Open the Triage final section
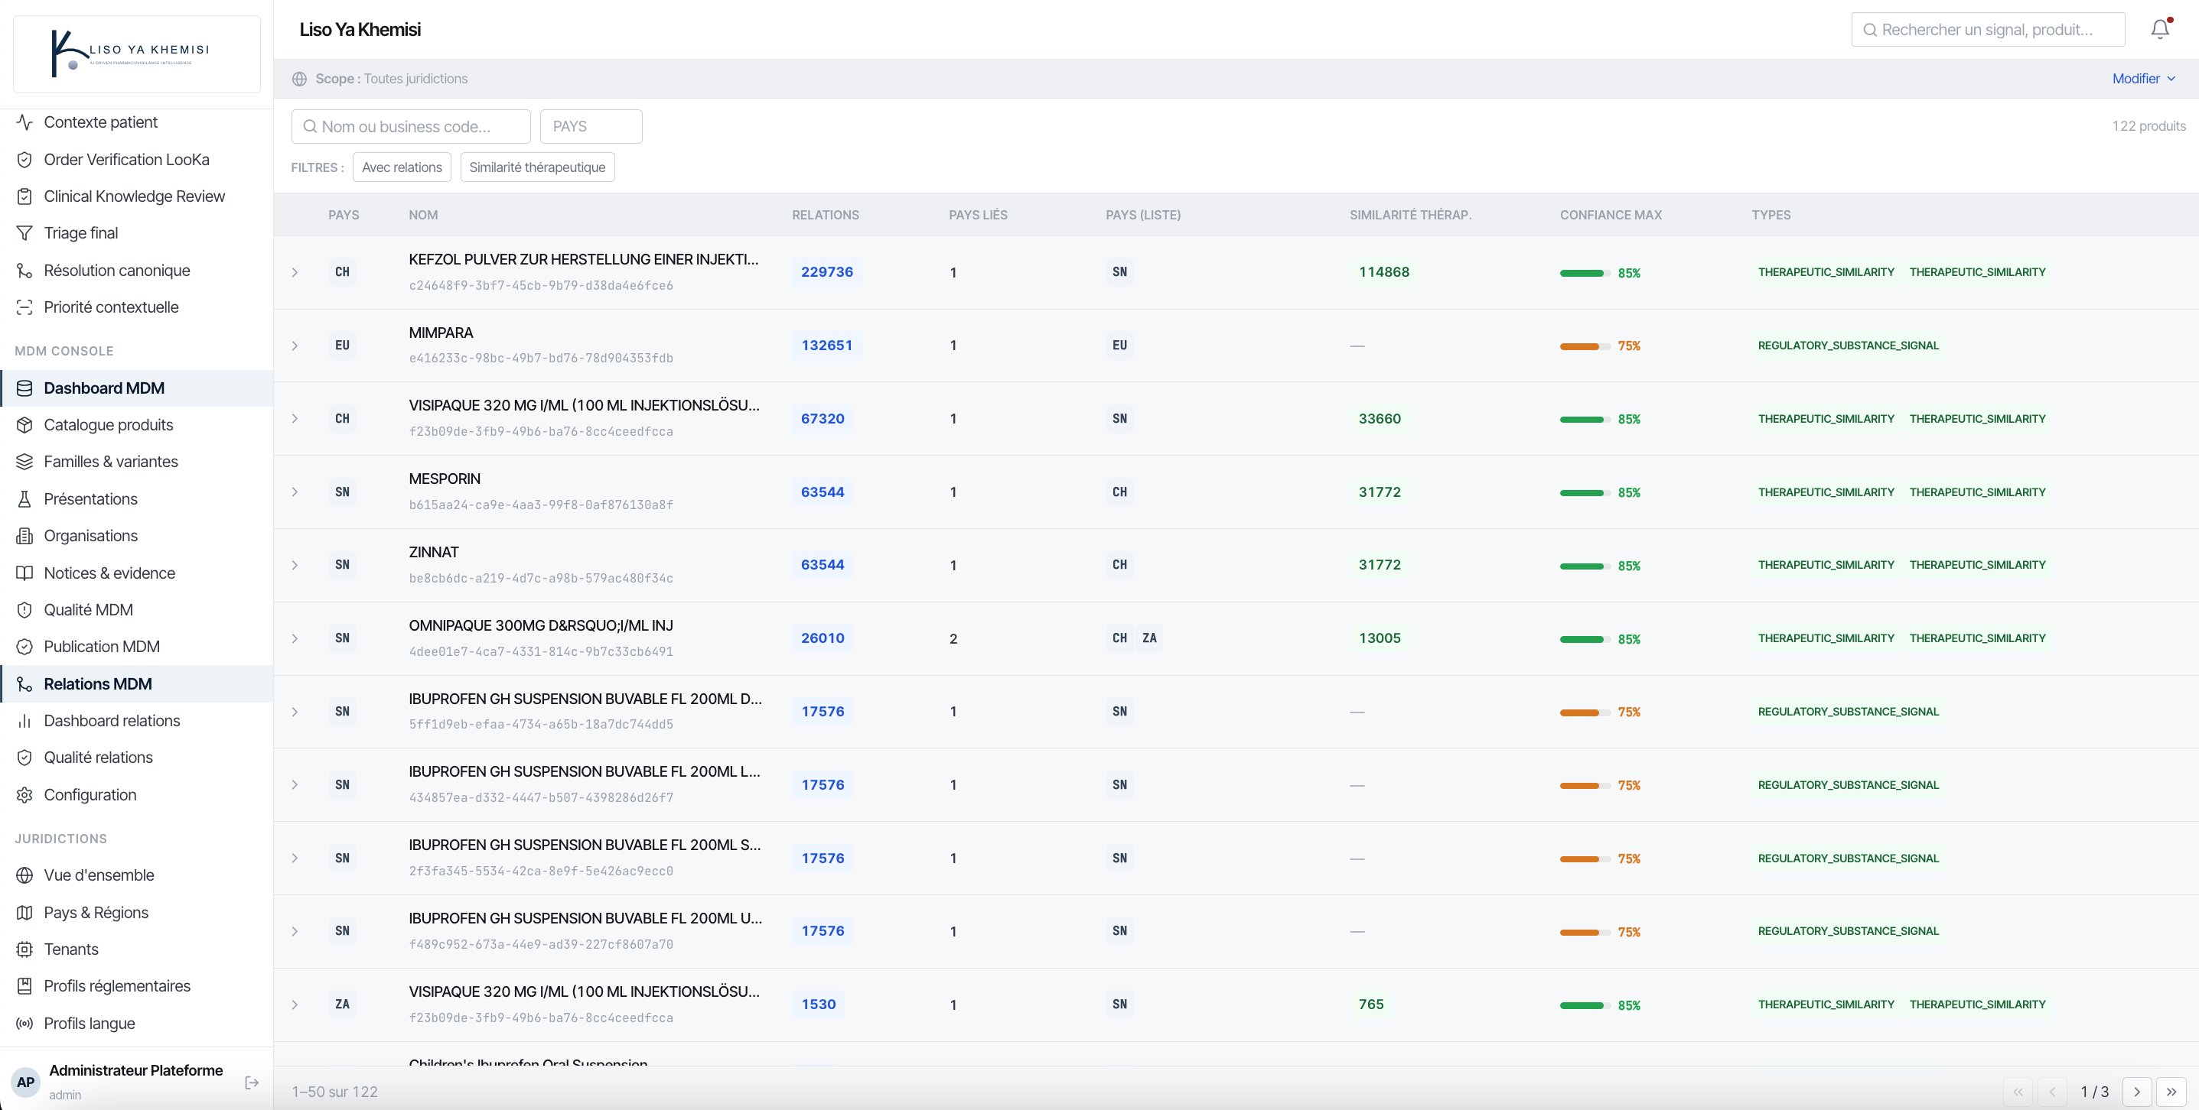This screenshot has height=1110, width=2199. (137, 233)
